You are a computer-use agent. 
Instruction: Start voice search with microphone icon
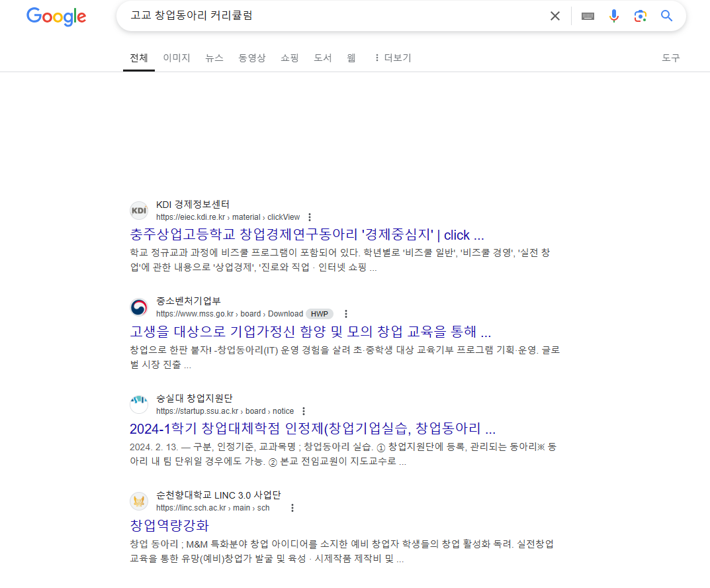614,16
